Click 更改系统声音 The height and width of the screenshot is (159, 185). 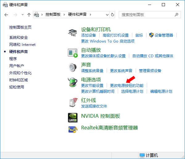click(x=121, y=71)
